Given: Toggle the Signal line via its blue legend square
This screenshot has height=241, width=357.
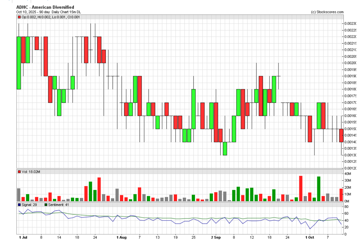Looking at the screenshot, I should tap(19, 204).
